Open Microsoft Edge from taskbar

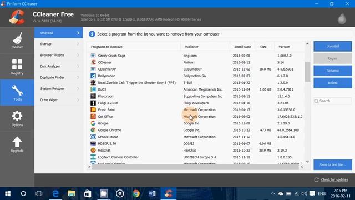tap(55, 193)
